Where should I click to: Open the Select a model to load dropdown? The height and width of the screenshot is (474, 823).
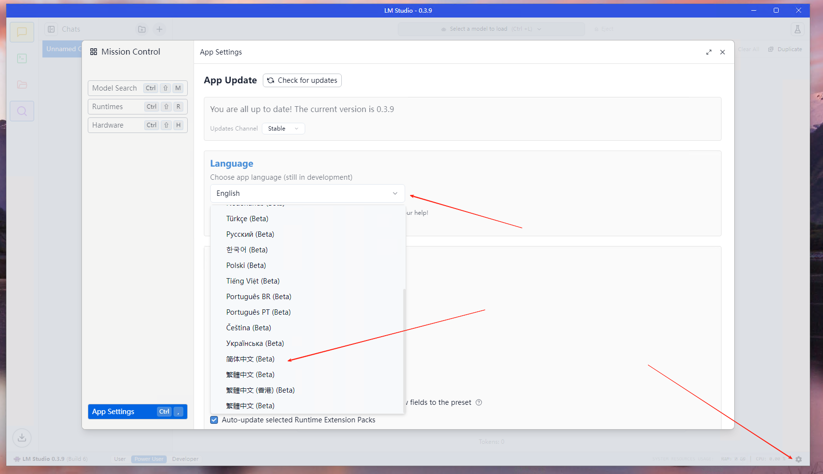pos(491,29)
